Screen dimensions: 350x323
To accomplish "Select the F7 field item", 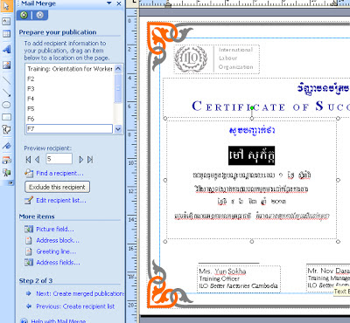I will (x=69, y=128).
